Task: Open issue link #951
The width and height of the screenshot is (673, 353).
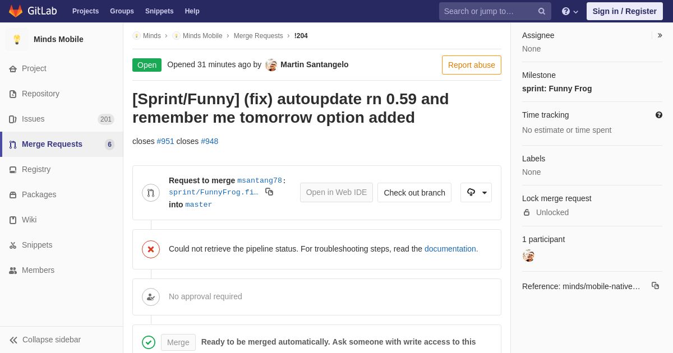Action: (x=165, y=141)
